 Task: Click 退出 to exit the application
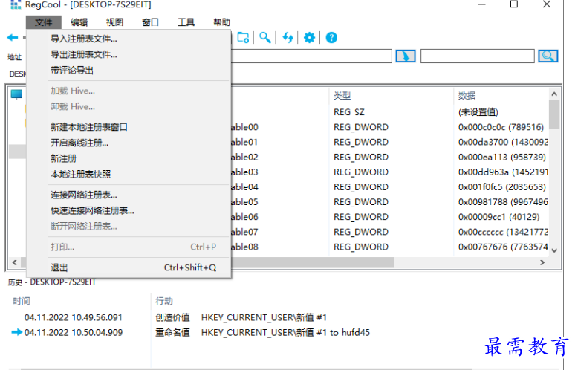point(59,267)
